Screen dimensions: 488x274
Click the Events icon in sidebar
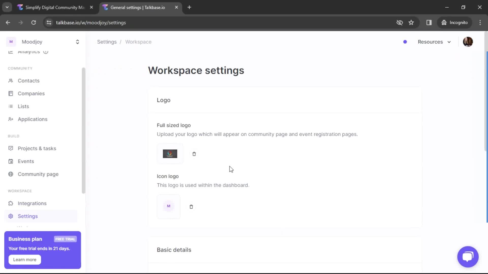coord(11,161)
